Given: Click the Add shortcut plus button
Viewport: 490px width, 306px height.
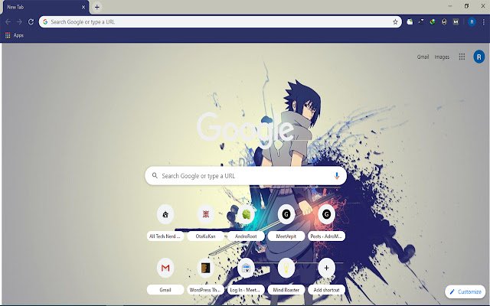Looking at the screenshot, I should pyautogui.click(x=326, y=268).
